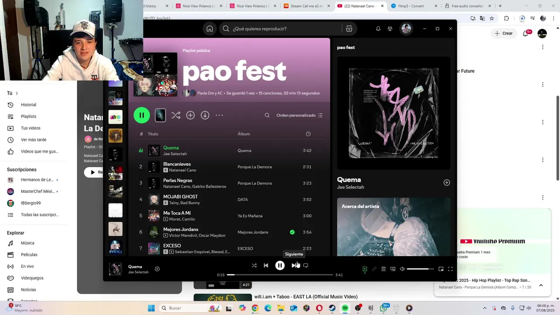
Task: Go to Spotify home
Action: click(210, 29)
